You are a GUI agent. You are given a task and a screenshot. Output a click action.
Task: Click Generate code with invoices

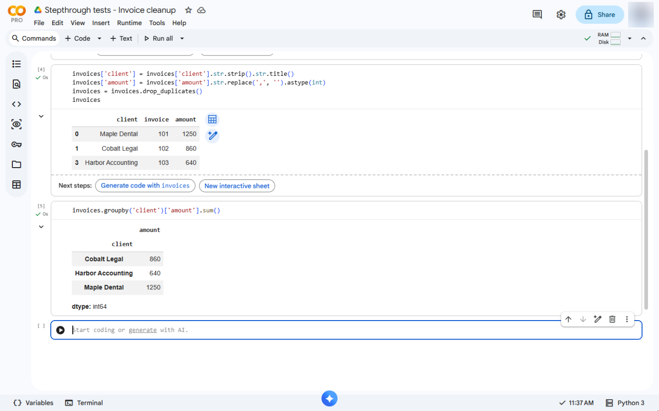pyautogui.click(x=145, y=186)
